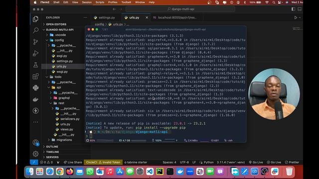Run the Python file play button
319x179 pixels.
tap(296, 18)
